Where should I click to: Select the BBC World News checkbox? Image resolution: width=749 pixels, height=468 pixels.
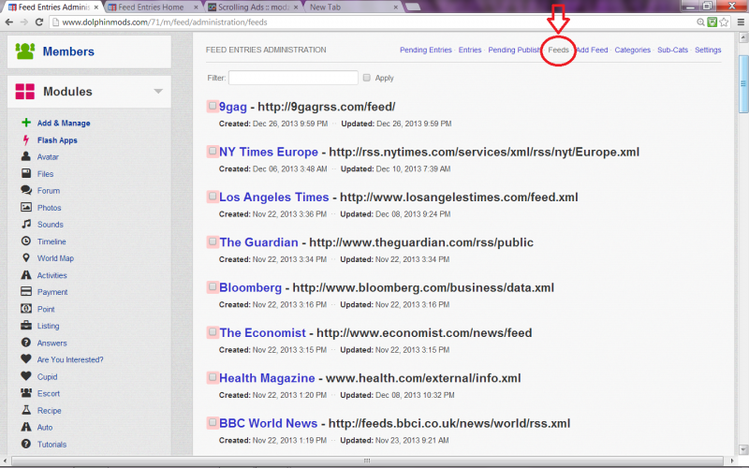pyautogui.click(x=213, y=423)
